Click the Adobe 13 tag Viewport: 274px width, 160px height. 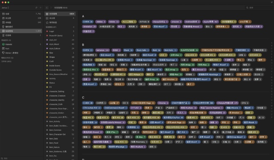[114, 22]
